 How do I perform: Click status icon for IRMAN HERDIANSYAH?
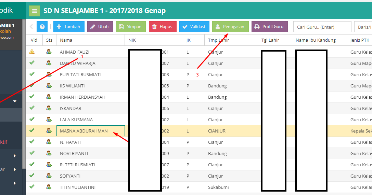coord(49,97)
